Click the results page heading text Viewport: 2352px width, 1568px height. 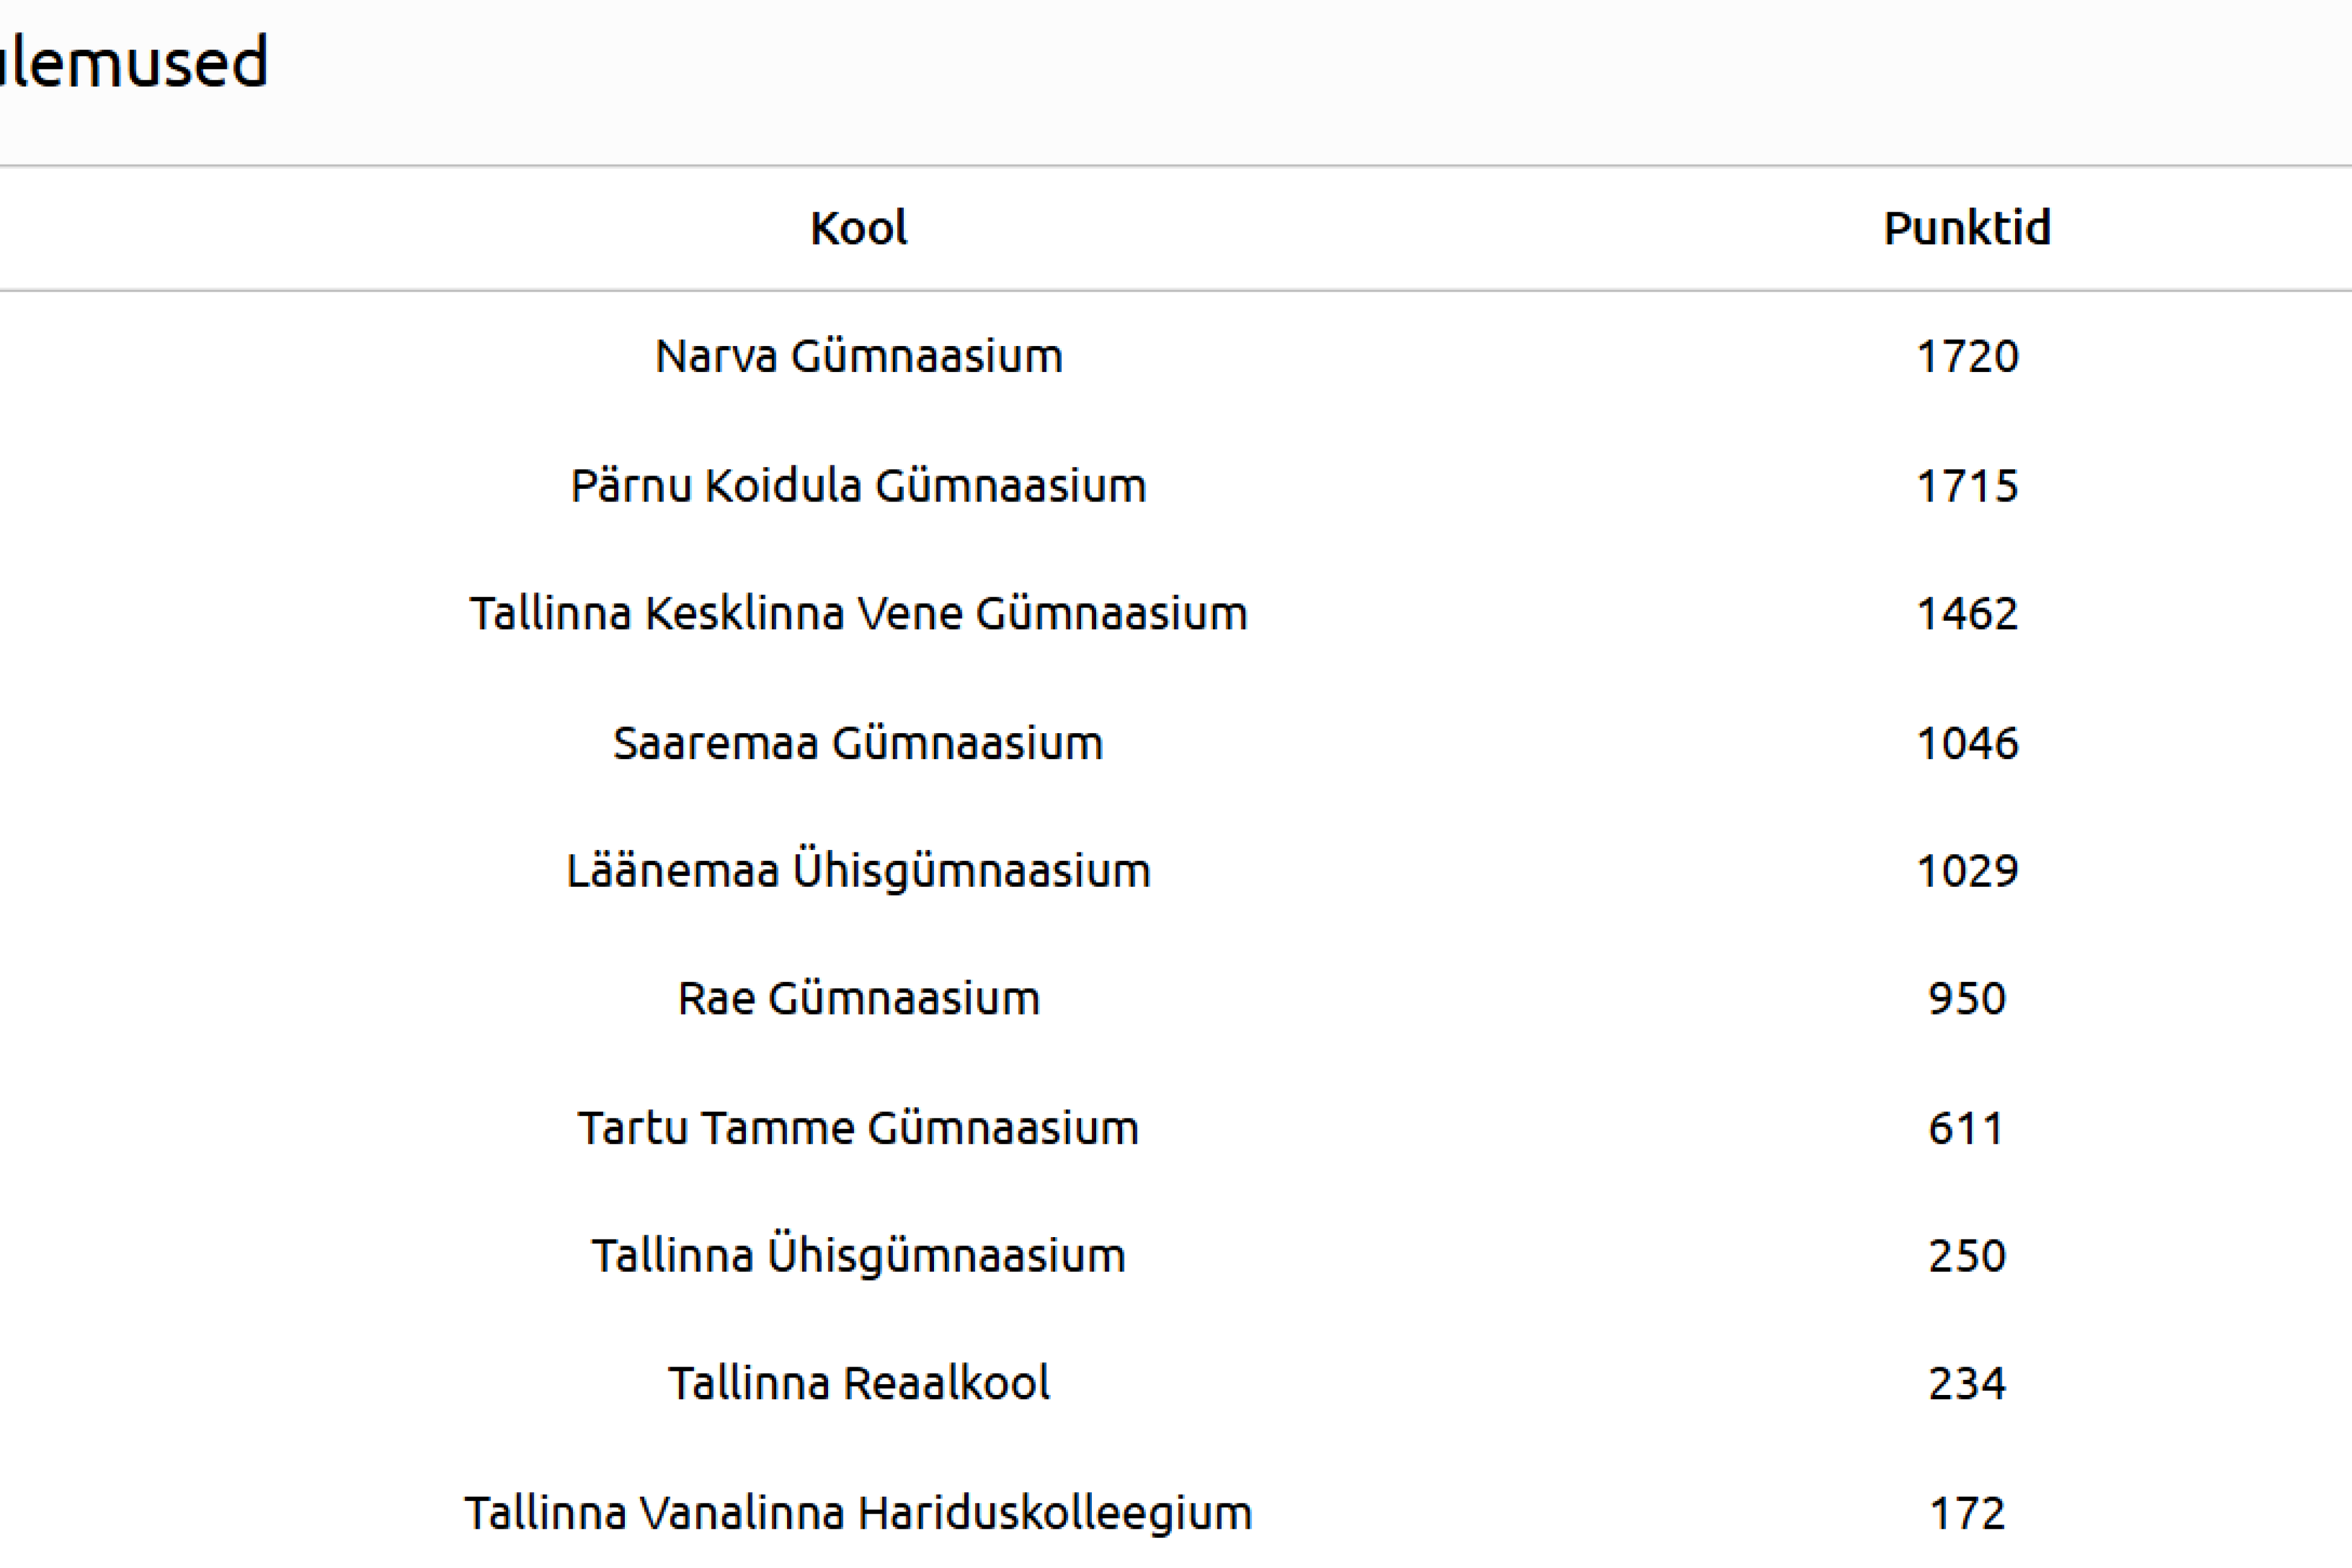pos(134,62)
